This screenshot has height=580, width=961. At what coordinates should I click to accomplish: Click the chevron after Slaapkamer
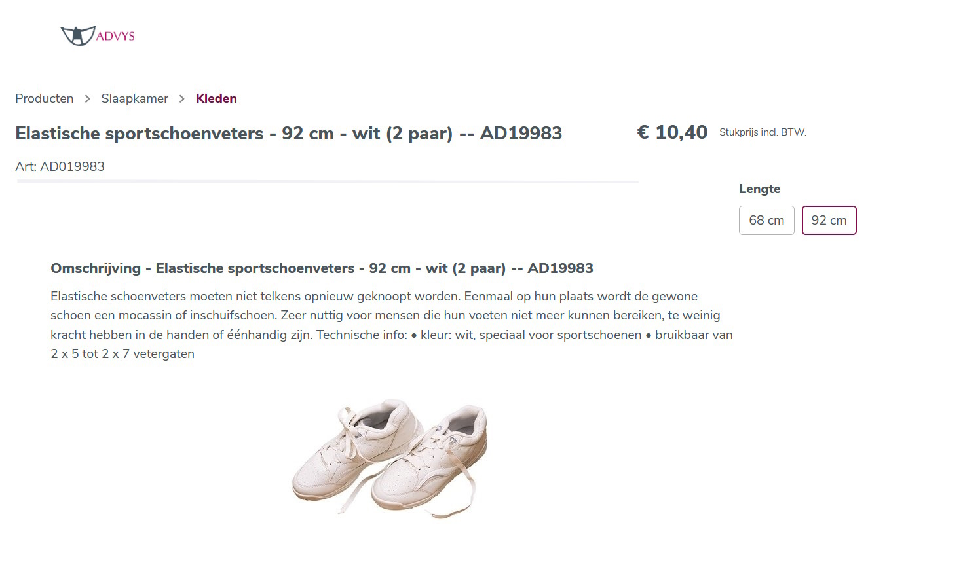tap(182, 99)
